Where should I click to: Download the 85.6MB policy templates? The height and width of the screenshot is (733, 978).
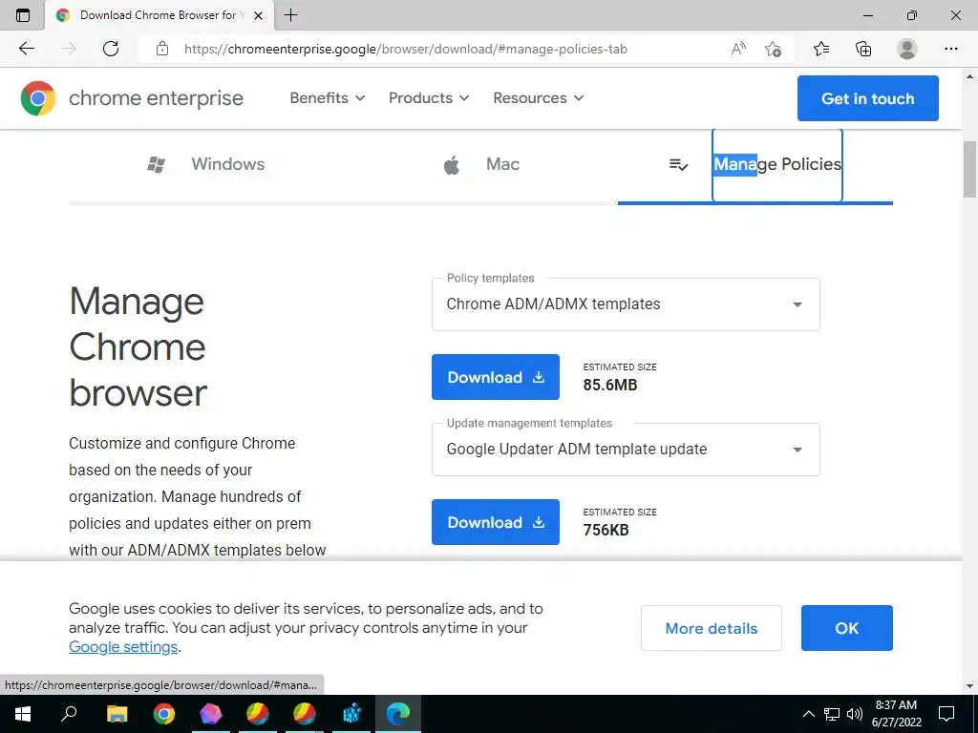tap(496, 377)
